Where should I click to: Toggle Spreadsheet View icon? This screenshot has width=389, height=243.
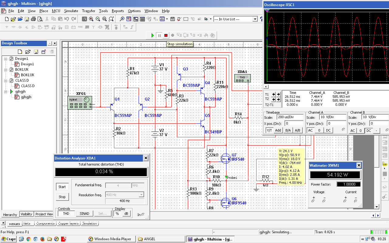[142, 19]
